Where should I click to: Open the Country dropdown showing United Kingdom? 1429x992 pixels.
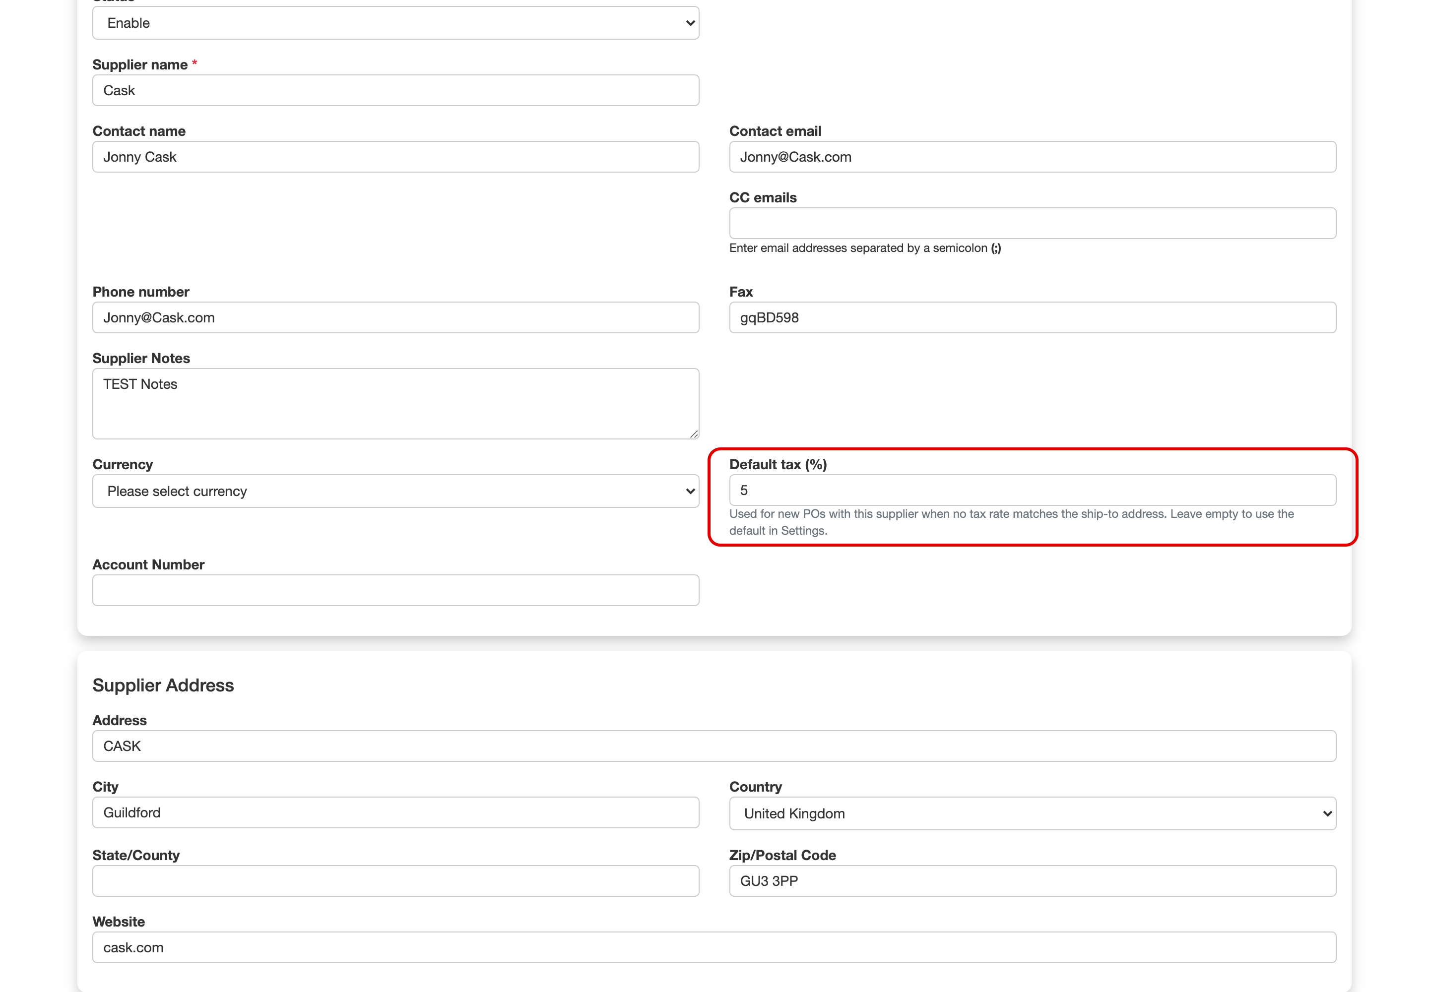pos(1032,813)
